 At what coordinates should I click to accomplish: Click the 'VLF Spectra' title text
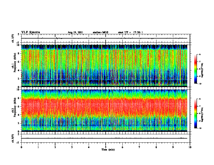pos(31,32)
